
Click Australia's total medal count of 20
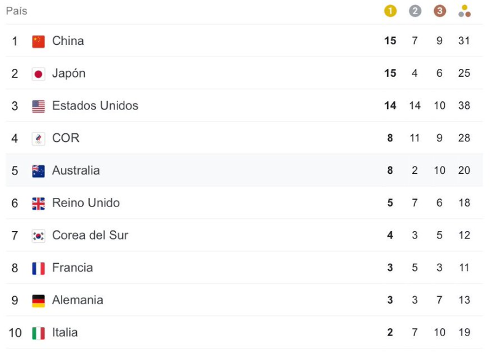pos(464,171)
